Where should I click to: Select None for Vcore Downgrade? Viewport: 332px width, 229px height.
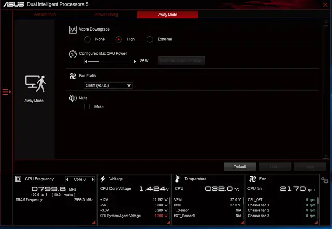click(87, 39)
